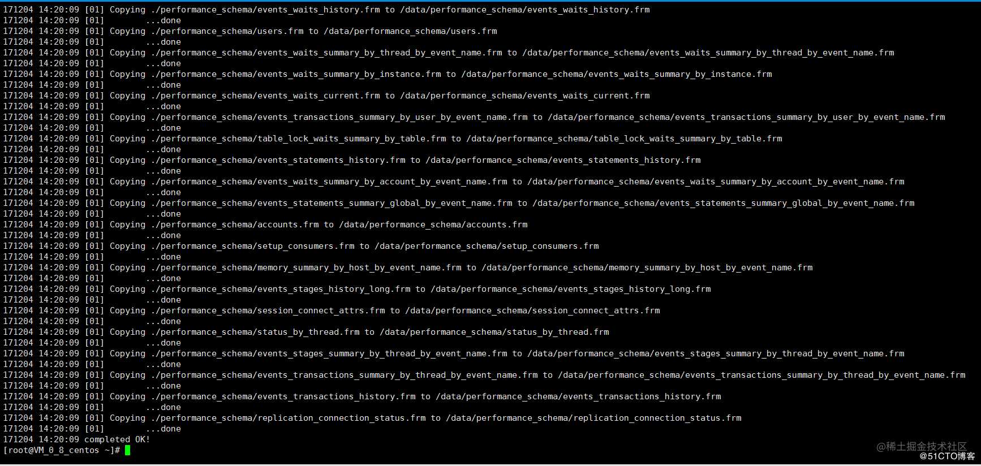Click destination /data/performance_schema/events_stages_summary_by_thread_by_event_name.frm
The image size is (981, 466).
point(716,353)
